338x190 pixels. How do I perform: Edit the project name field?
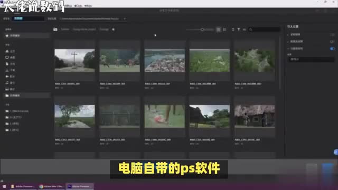pos(28,19)
